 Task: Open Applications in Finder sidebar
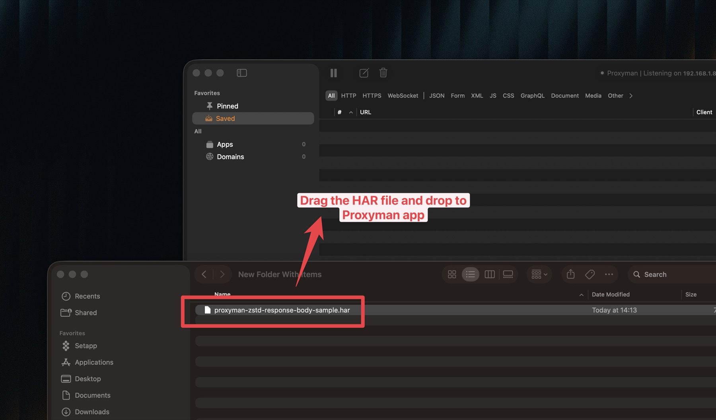tap(94, 362)
